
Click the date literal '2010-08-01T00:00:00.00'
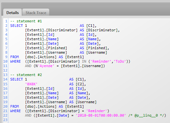[x=101, y=115]
